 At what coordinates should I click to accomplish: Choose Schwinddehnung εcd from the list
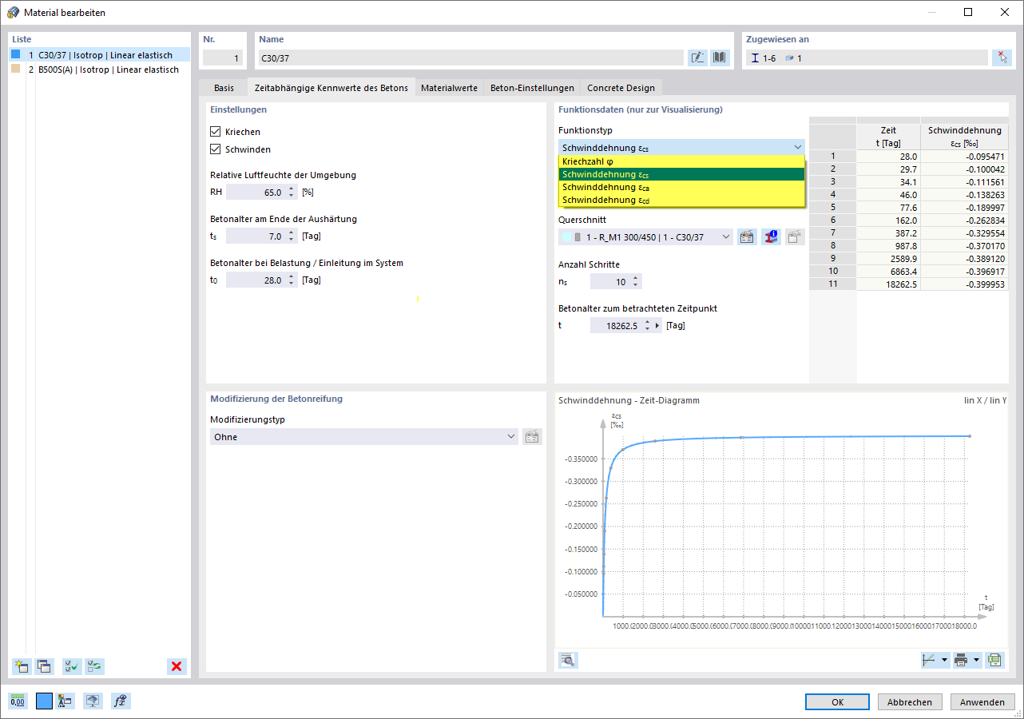tap(681, 200)
